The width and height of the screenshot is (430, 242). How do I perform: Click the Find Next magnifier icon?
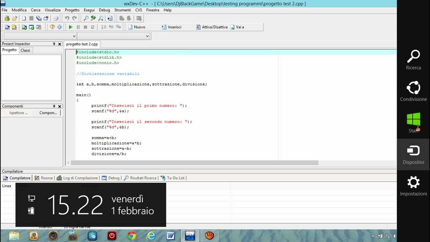[101, 18]
